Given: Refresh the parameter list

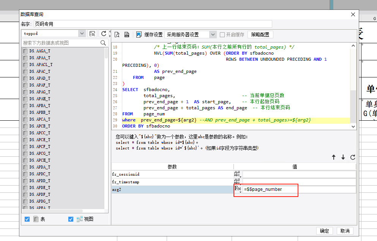Looking at the screenshot, I should pos(353,157).
